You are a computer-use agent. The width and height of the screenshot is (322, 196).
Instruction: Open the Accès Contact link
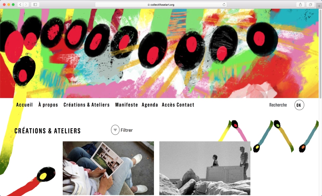pyautogui.click(x=178, y=105)
